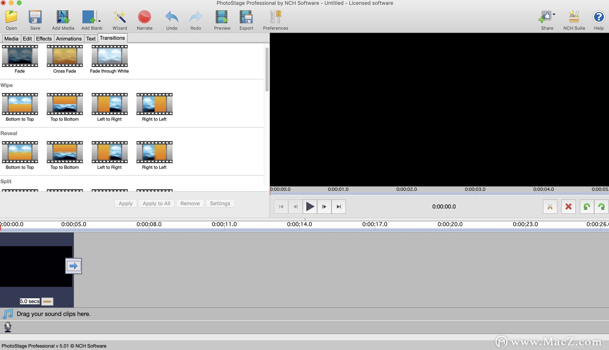Expand the Add Blank dropdown arrow

[99, 21]
